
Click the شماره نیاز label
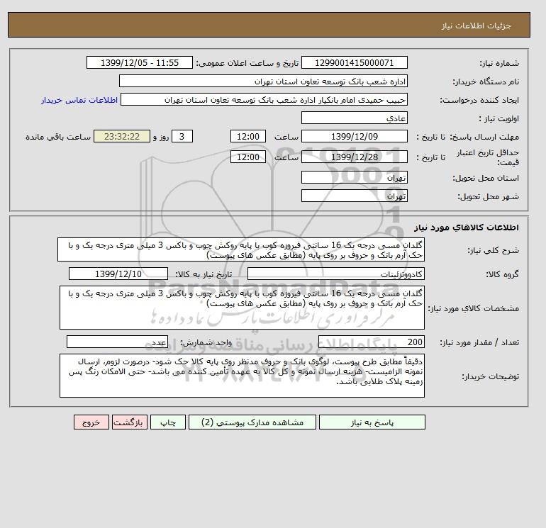coord(499,63)
